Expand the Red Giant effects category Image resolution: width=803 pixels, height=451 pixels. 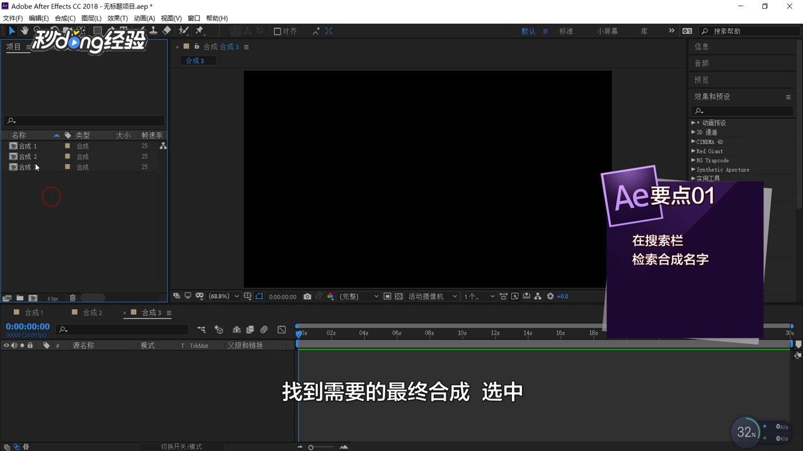tap(693, 151)
